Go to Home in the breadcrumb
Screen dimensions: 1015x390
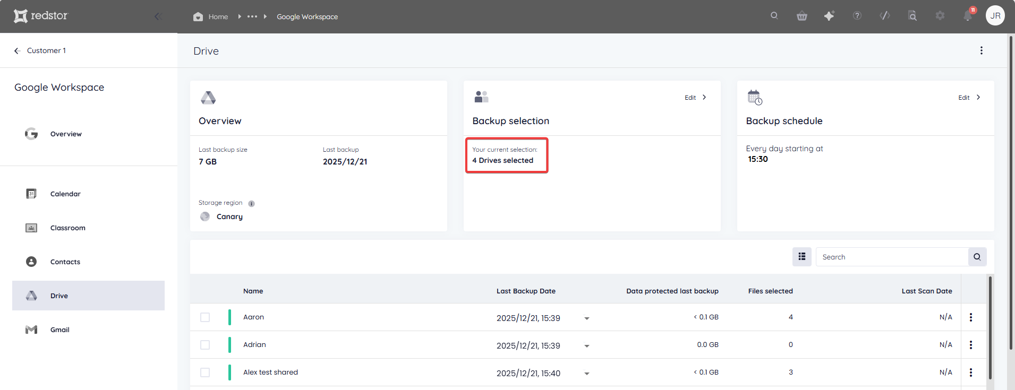click(218, 16)
